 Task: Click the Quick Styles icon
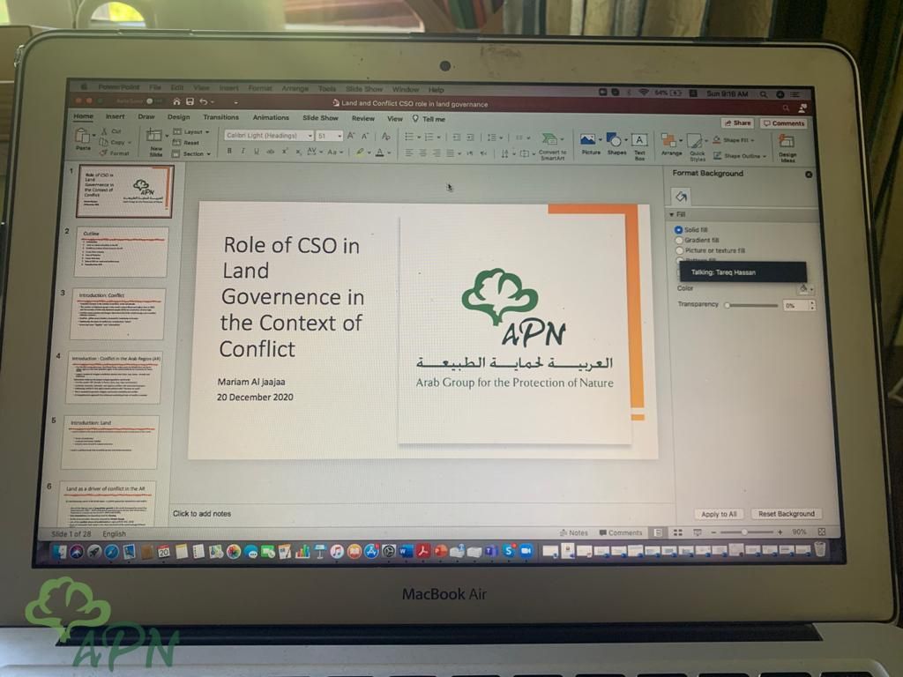695,141
